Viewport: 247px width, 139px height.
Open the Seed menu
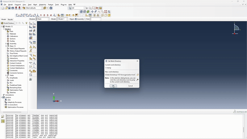[x=29, y=5]
